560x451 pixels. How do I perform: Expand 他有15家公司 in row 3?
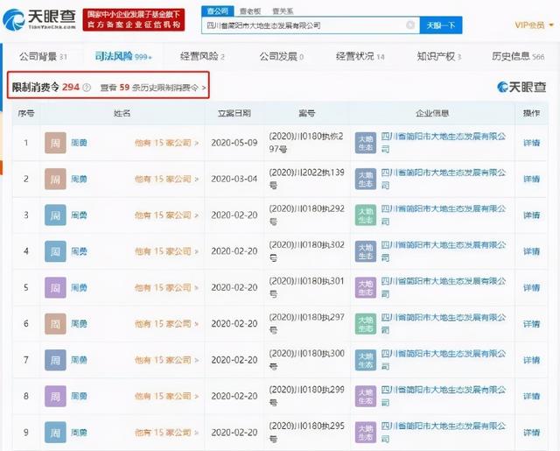point(166,215)
